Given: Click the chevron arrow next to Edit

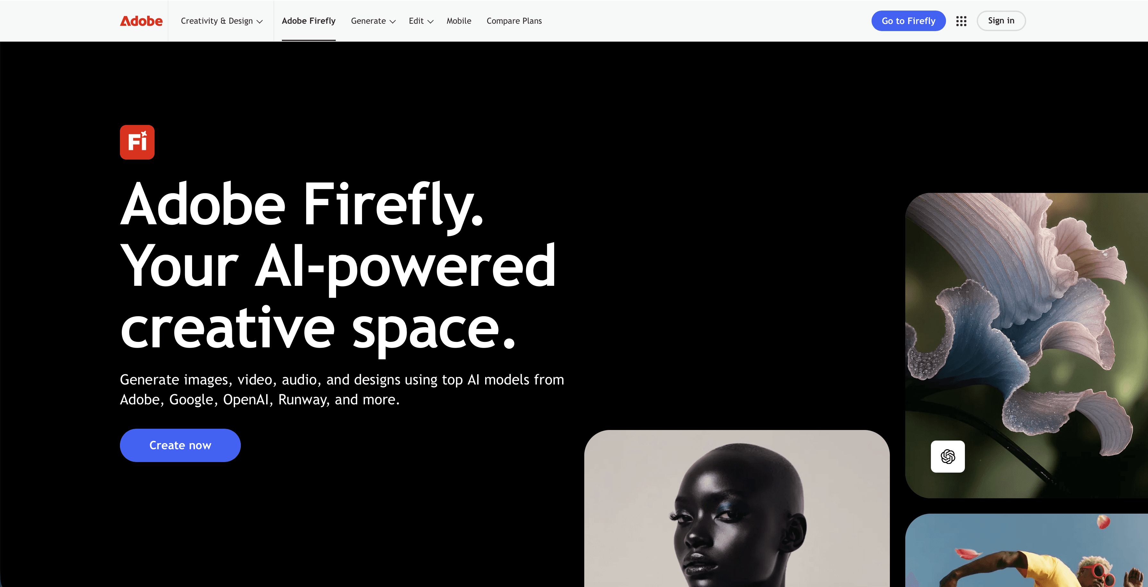Looking at the screenshot, I should coord(430,21).
